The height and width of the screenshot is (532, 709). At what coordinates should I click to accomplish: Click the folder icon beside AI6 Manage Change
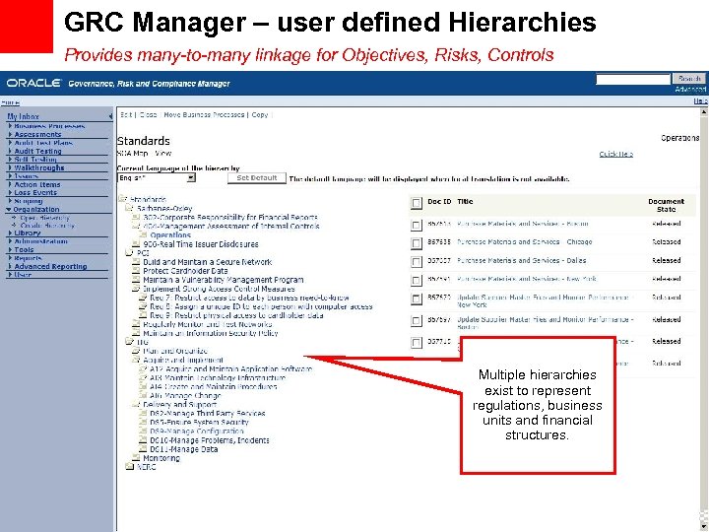[144, 395]
